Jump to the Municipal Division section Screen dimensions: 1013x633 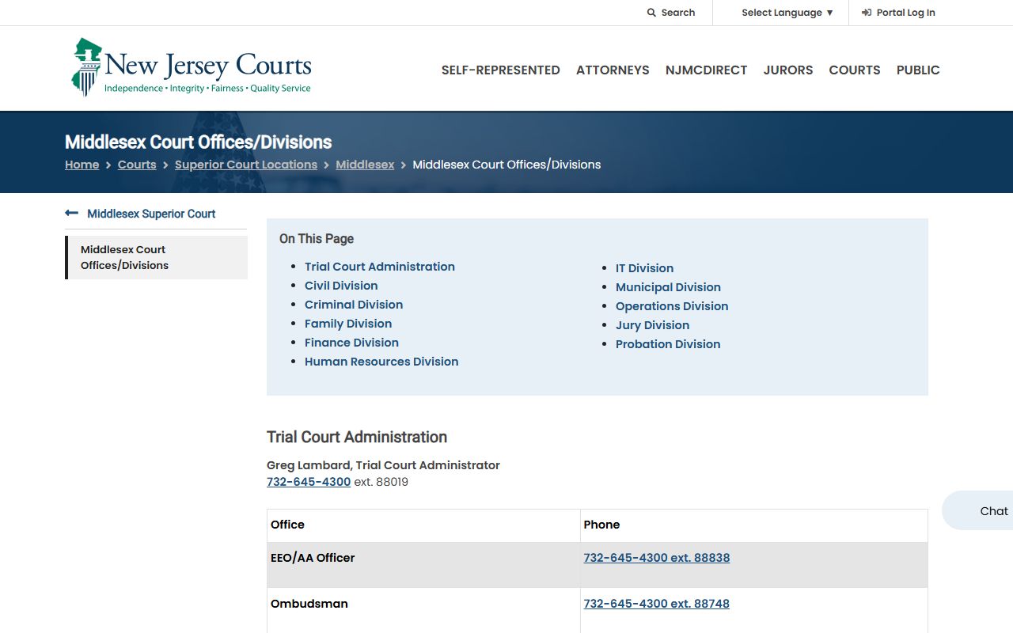(669, 287)
